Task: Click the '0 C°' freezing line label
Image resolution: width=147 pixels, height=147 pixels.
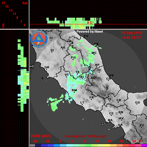Action: click(x=90, y=23)
